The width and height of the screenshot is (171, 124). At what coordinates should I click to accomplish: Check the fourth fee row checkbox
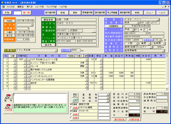pos(71,114)
